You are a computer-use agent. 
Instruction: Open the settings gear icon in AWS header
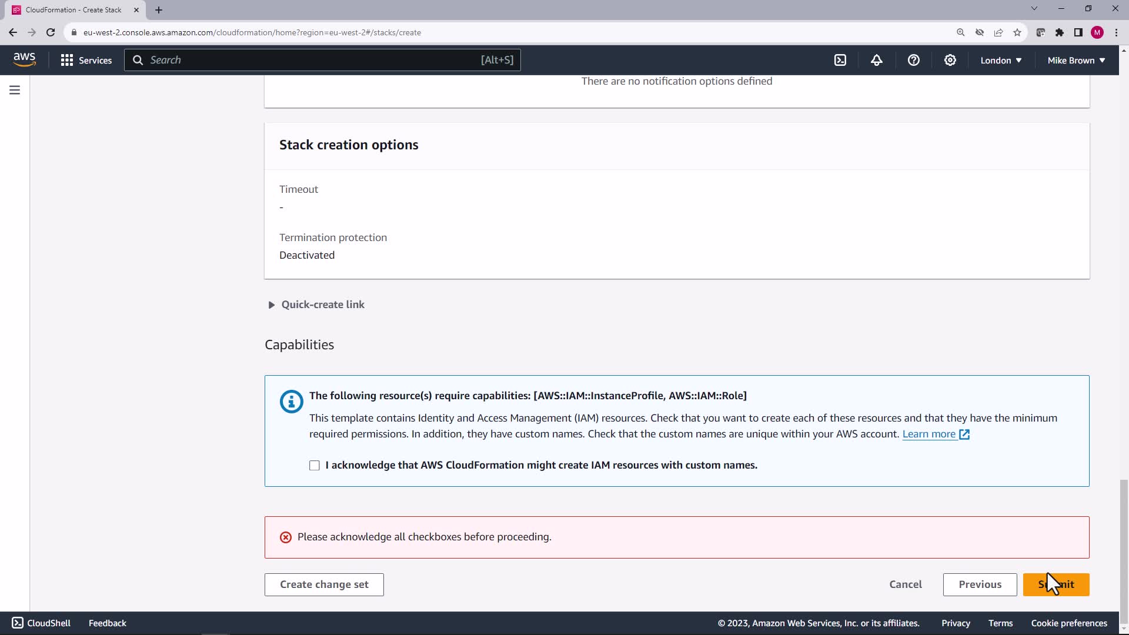pyautogui.click(x=950, y=60)
